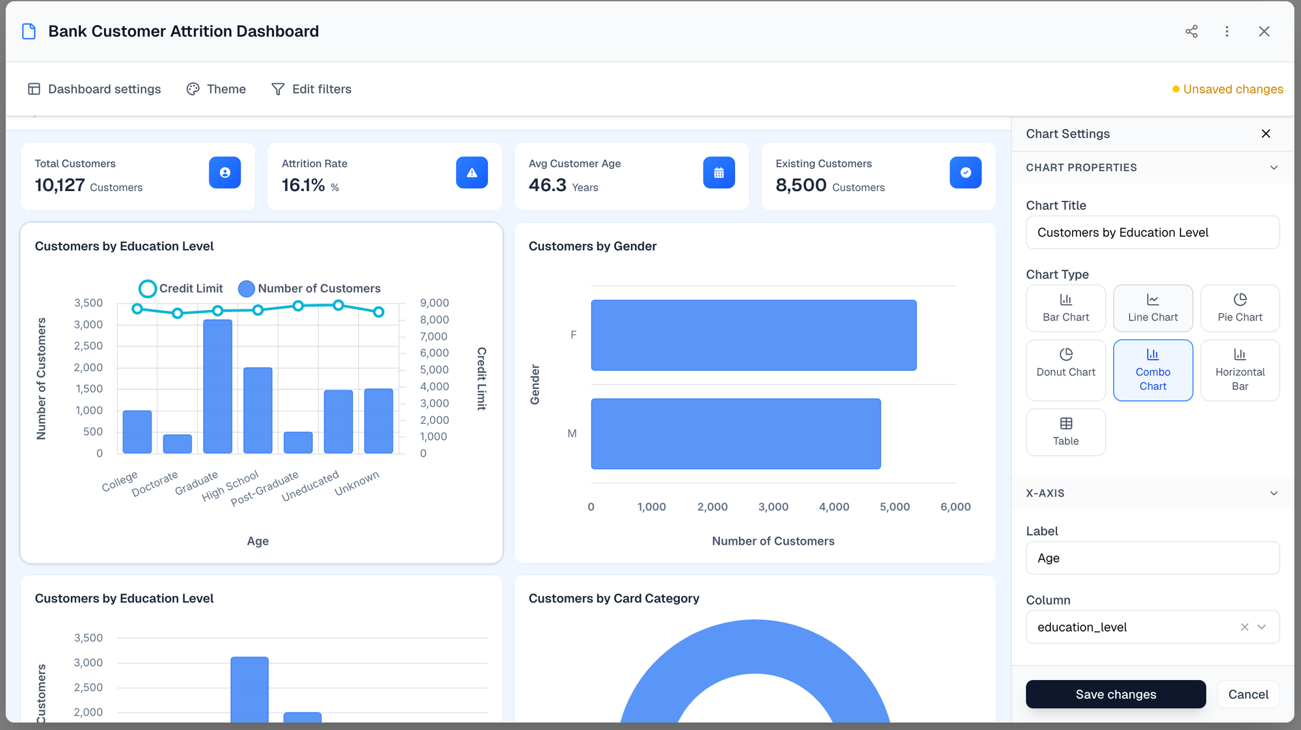Select the Pie Chart type
Viewport: 1301px width, 730px height.
[x=1239, y=308]
